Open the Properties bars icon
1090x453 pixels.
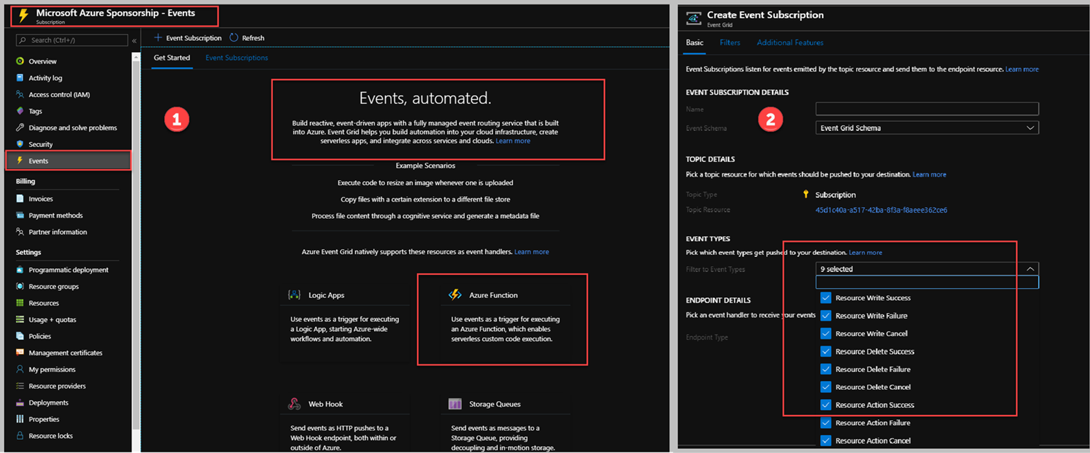[20, 419]
